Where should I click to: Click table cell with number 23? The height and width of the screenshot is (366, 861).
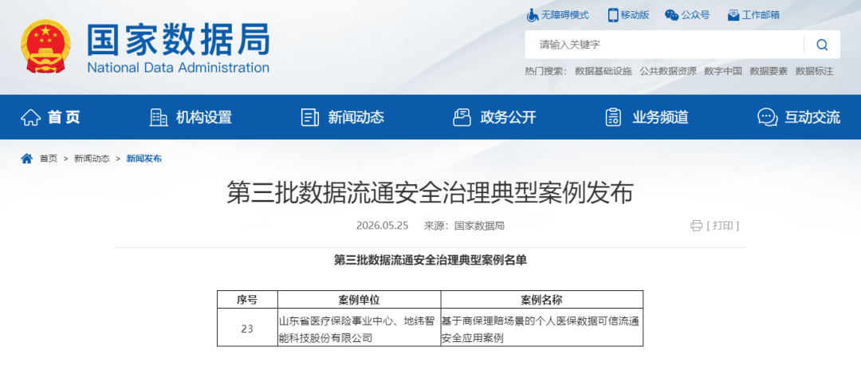coord(247,329)
